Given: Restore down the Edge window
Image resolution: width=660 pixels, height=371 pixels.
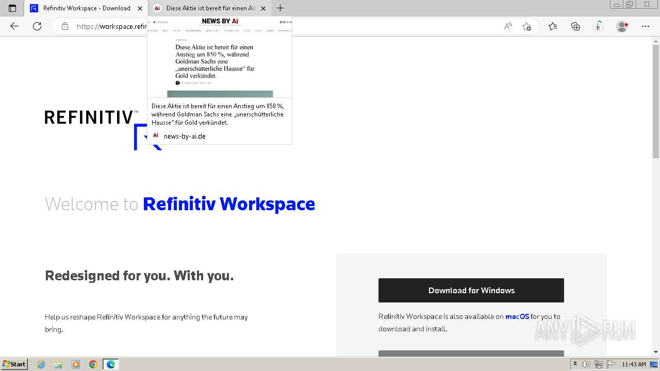Looking at the screenshot, I should 629,5.
